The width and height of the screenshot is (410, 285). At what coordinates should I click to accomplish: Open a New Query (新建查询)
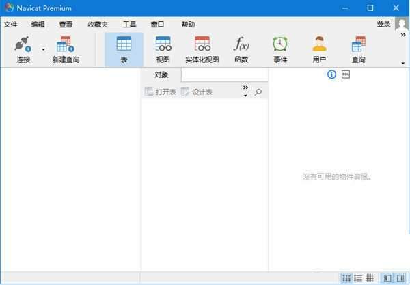coord(65,46)
